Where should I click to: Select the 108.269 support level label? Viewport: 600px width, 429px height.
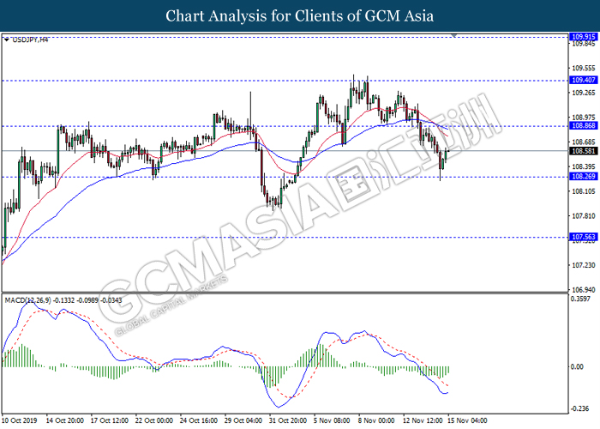click(583, 176)
